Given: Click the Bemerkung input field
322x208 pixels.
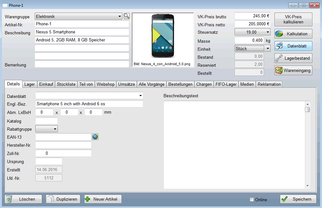Looking at the screenshot, I should pyautogui.click(x=82, y=64).
